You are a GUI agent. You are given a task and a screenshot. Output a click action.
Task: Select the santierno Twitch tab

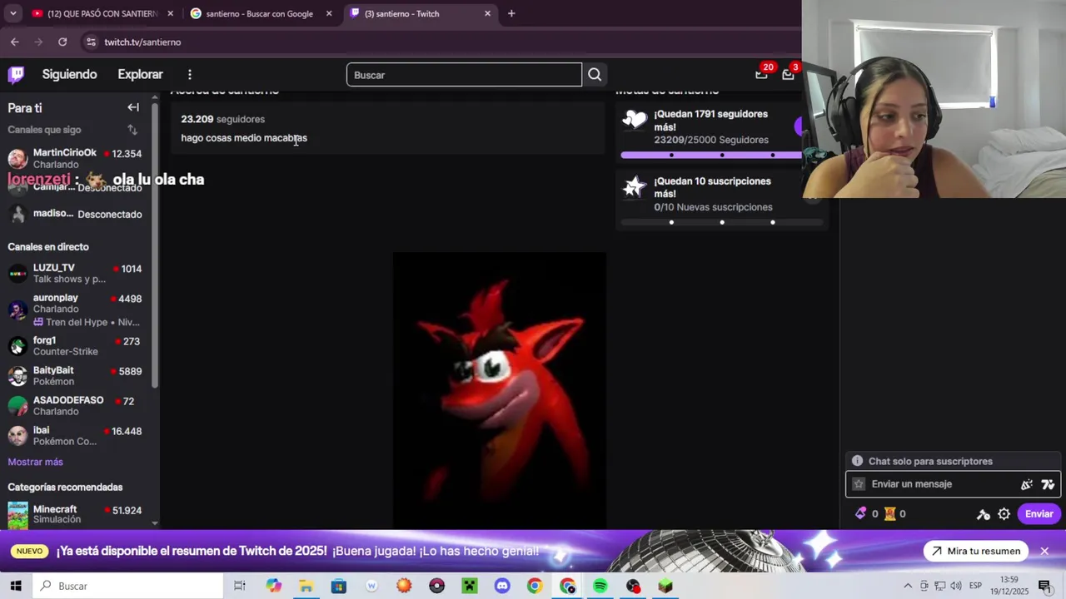(421, 13)
